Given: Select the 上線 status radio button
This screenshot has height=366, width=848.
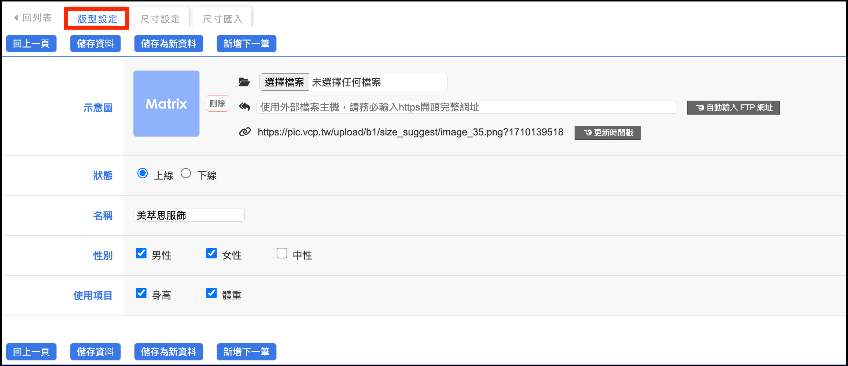Looking at the screenshot, I should [143, 173].
